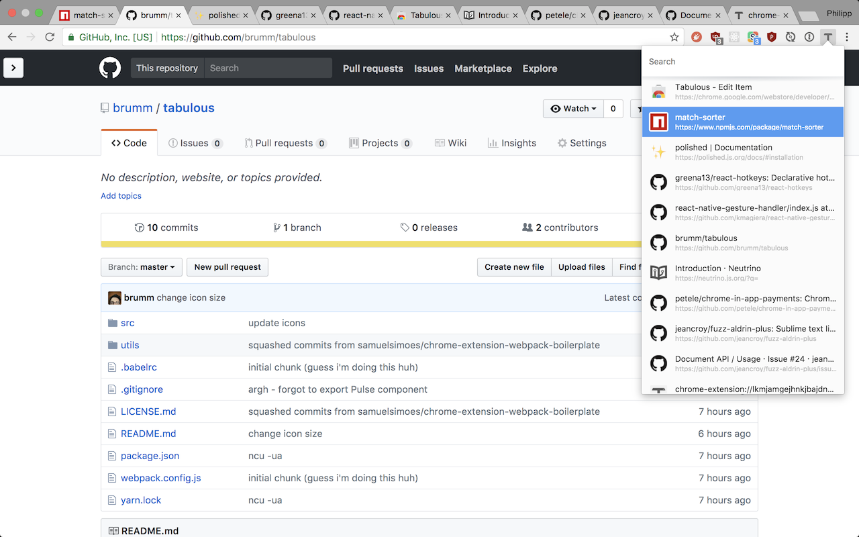Choose polished | Documentation in popup list
The image size is (859, 537).
tap(743, 152)
